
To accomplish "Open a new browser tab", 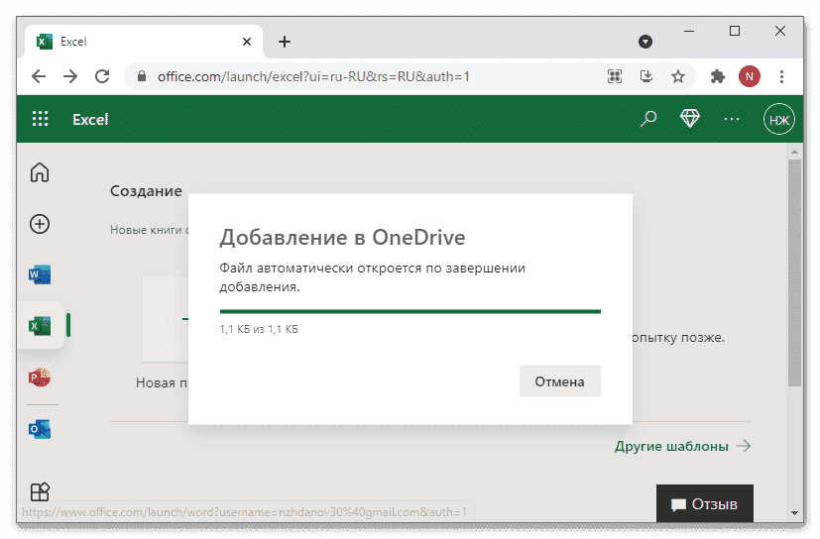I will (285, 42).
